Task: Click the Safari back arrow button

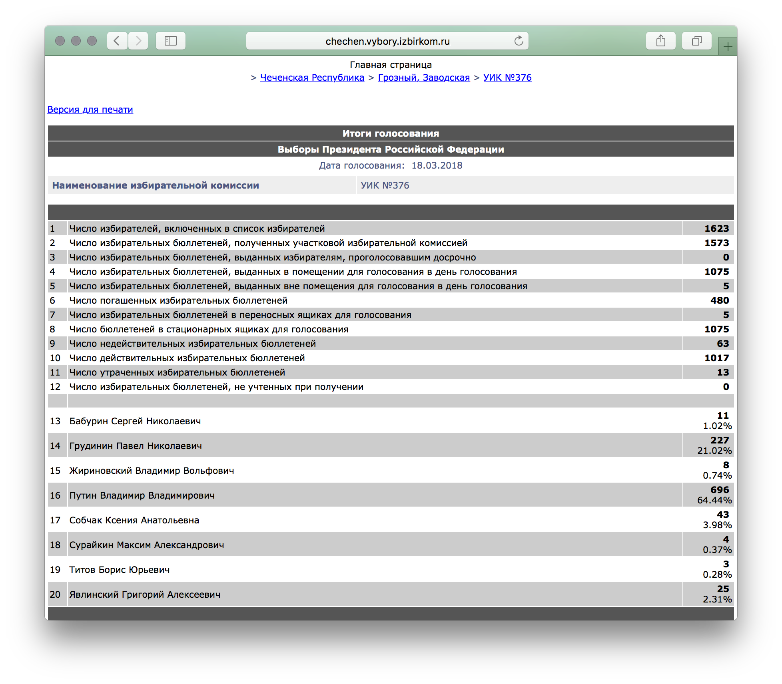Action: [x=117, y=41]
